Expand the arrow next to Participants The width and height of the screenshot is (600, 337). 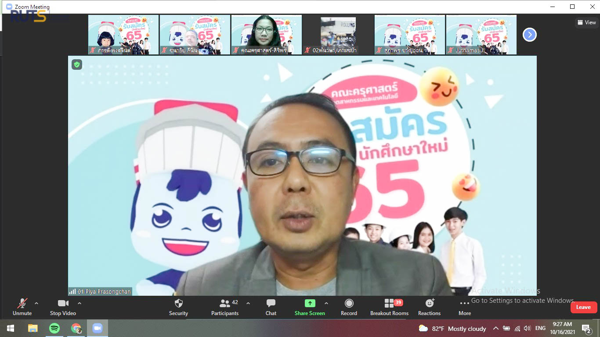(x=248, y=303)
